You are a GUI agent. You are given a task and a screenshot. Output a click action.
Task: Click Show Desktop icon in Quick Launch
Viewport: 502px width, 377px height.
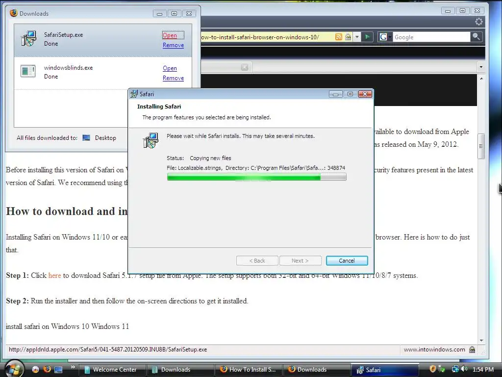[x=58, y=370]
